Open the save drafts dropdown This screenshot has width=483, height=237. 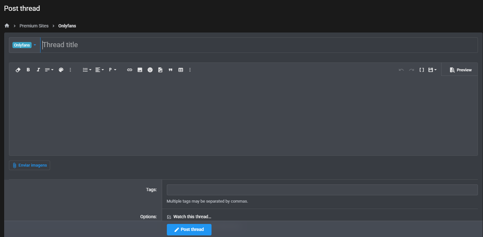tap(432, 70)
